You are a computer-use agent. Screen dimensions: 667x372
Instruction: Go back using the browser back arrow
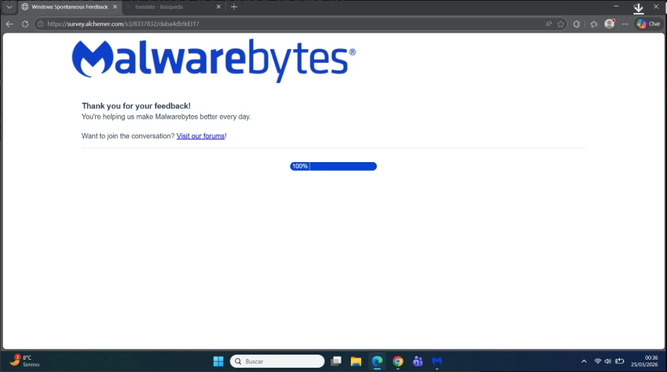9,24
